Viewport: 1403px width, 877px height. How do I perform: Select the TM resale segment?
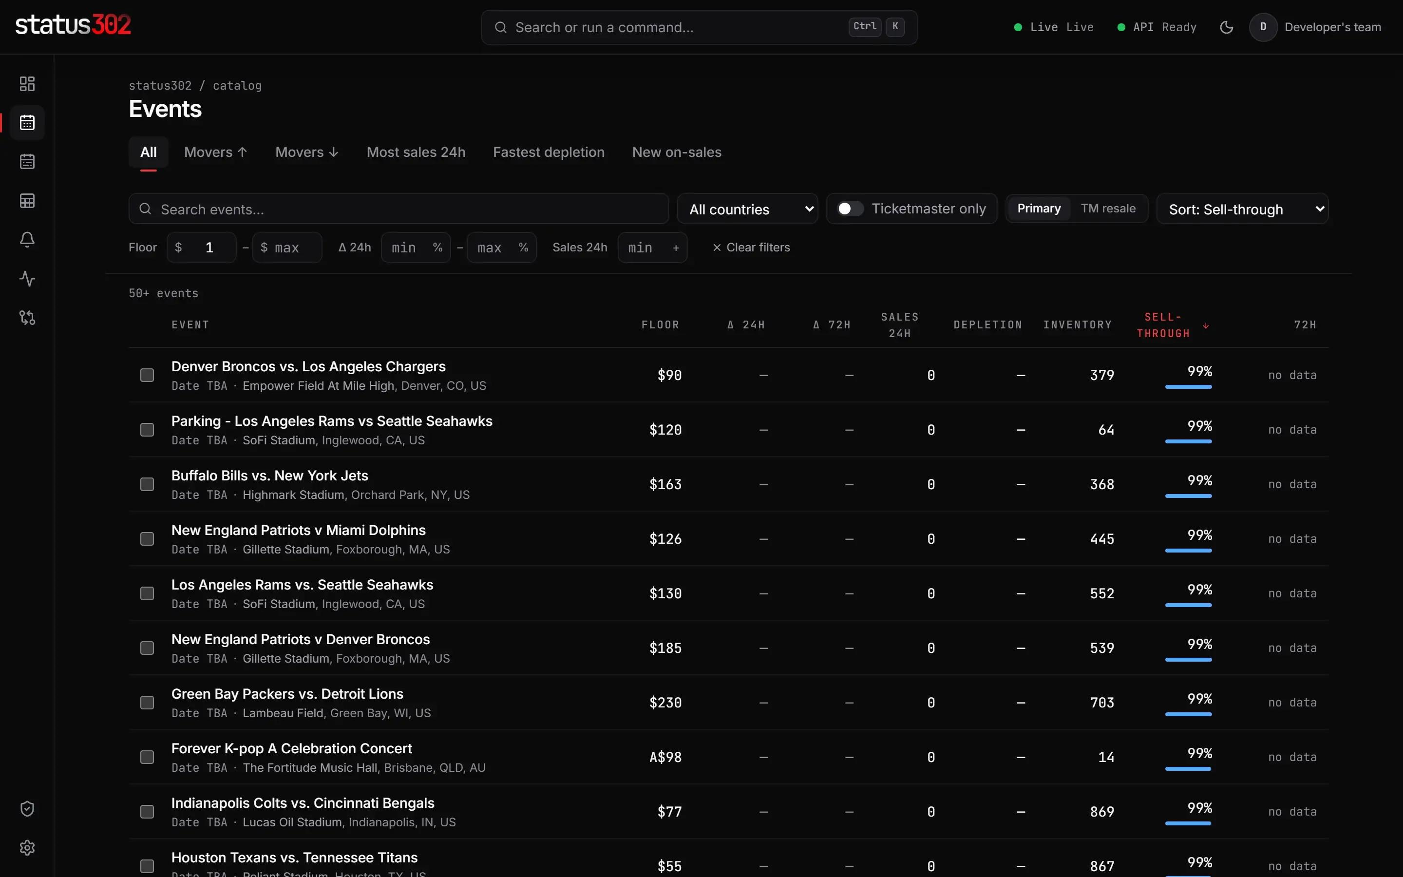[x=1108, y=209]
